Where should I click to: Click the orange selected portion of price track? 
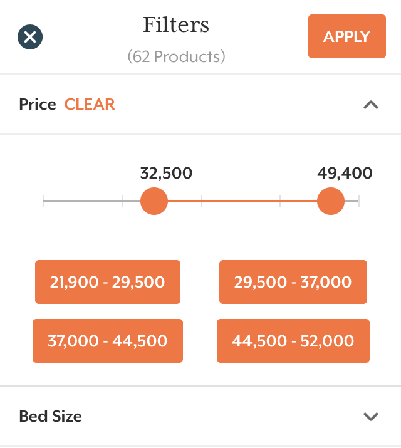[242, 201]
